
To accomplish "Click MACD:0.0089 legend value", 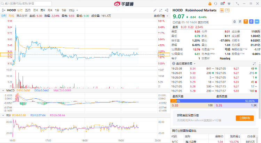I will [x=62, y=90].
